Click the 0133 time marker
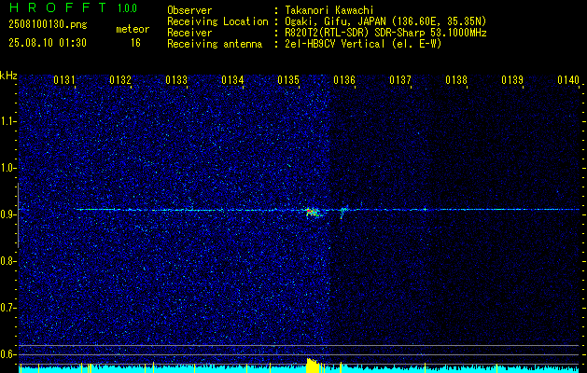This screenshot has width=587, height=373. click(x=176, y=80)
